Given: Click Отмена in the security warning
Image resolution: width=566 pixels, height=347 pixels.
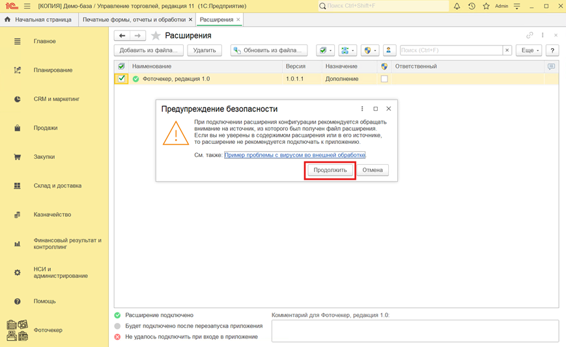Looking at the screenshot, I should [x=373, y=170].
